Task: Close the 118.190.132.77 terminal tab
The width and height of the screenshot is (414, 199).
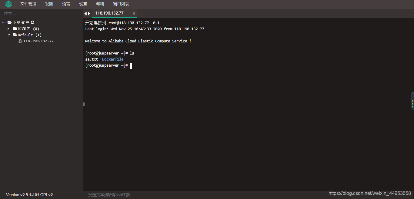Action: coord(134,13)
